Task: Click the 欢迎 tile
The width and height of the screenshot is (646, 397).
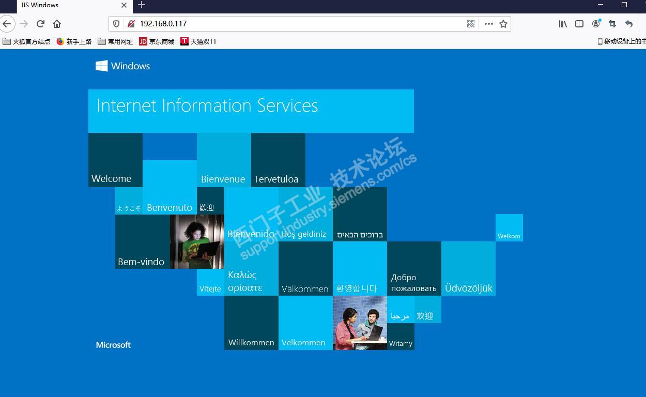Action: click(x=428, y=310)
